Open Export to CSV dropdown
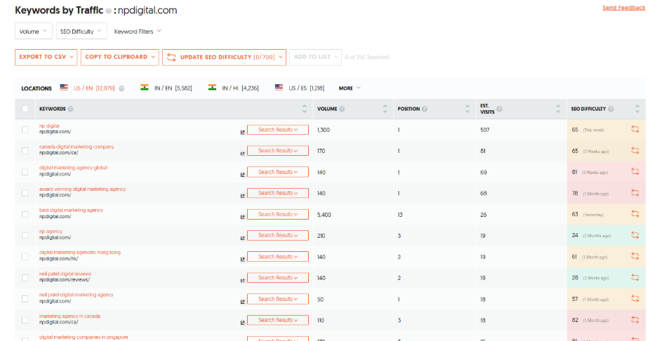Viewport: 657px width, 341px height. [46, 58]
